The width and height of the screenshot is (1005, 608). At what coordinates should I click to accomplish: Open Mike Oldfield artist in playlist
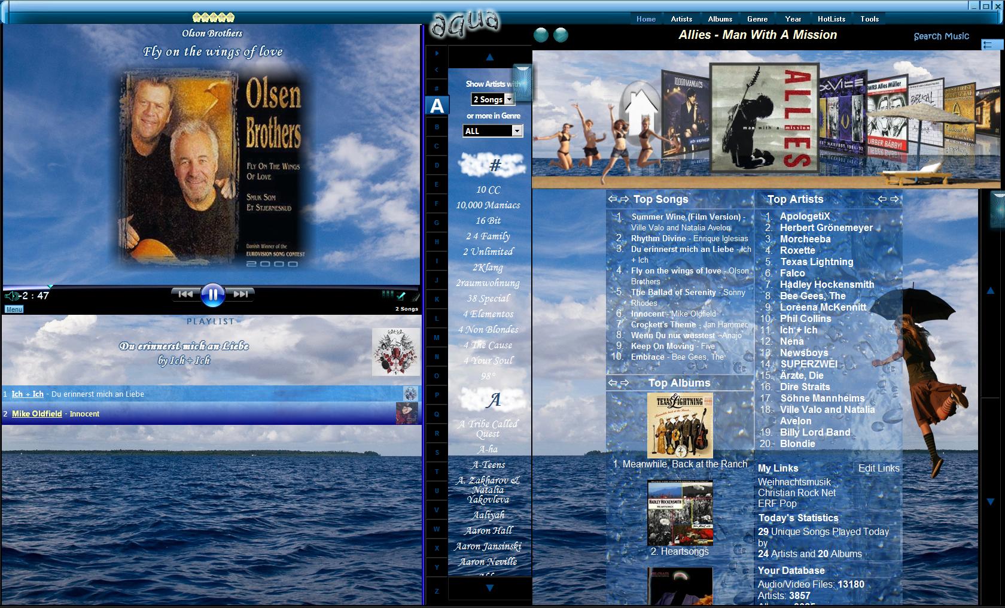36,414
